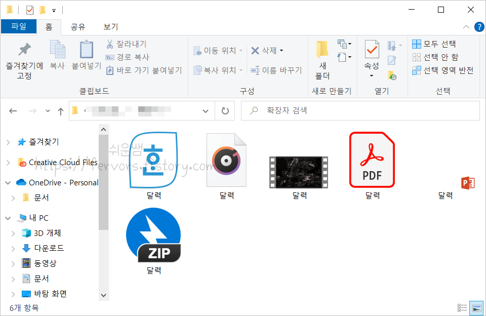Image resolution: width=486 pixels, height=316 pixels.
Task: Switch to large icons view
Action: coord(477,308)
